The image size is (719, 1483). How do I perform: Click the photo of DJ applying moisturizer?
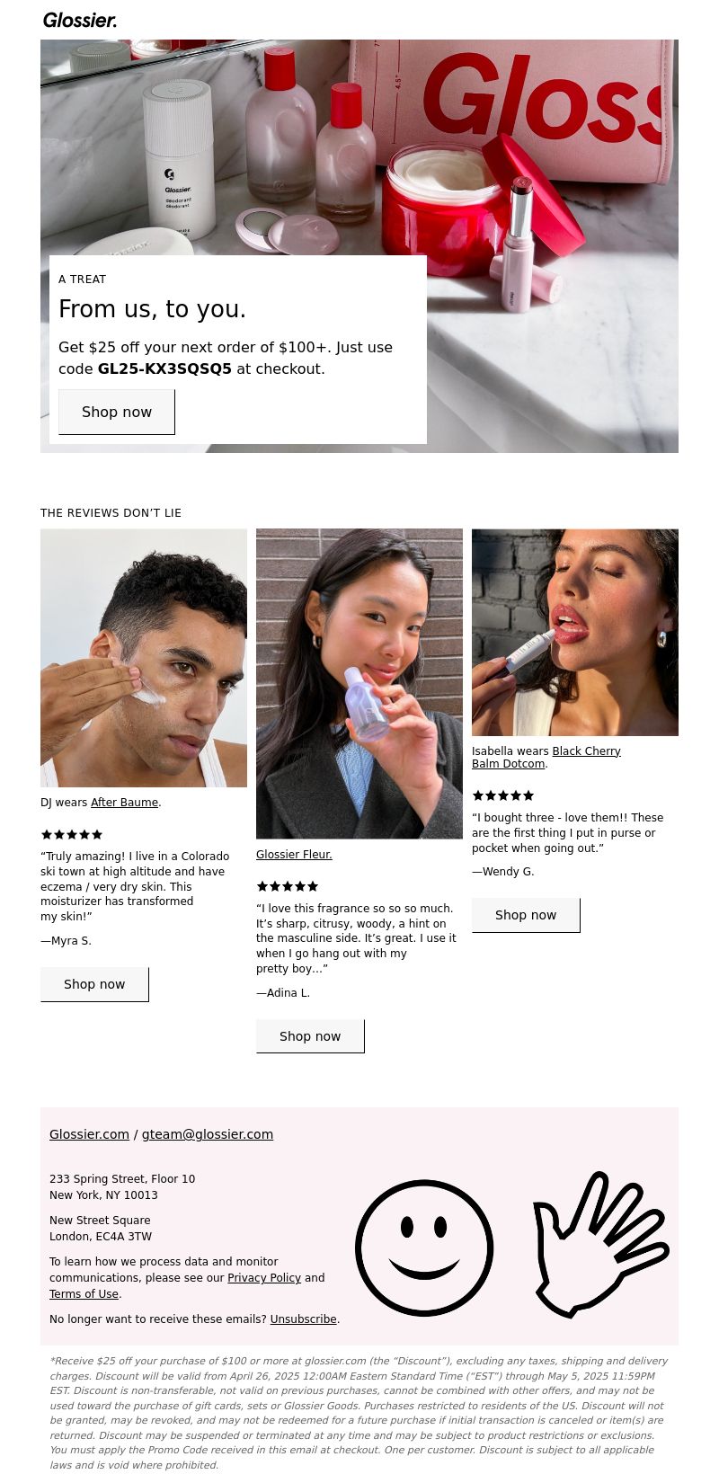pyautogui.click(x=144, y=658)
